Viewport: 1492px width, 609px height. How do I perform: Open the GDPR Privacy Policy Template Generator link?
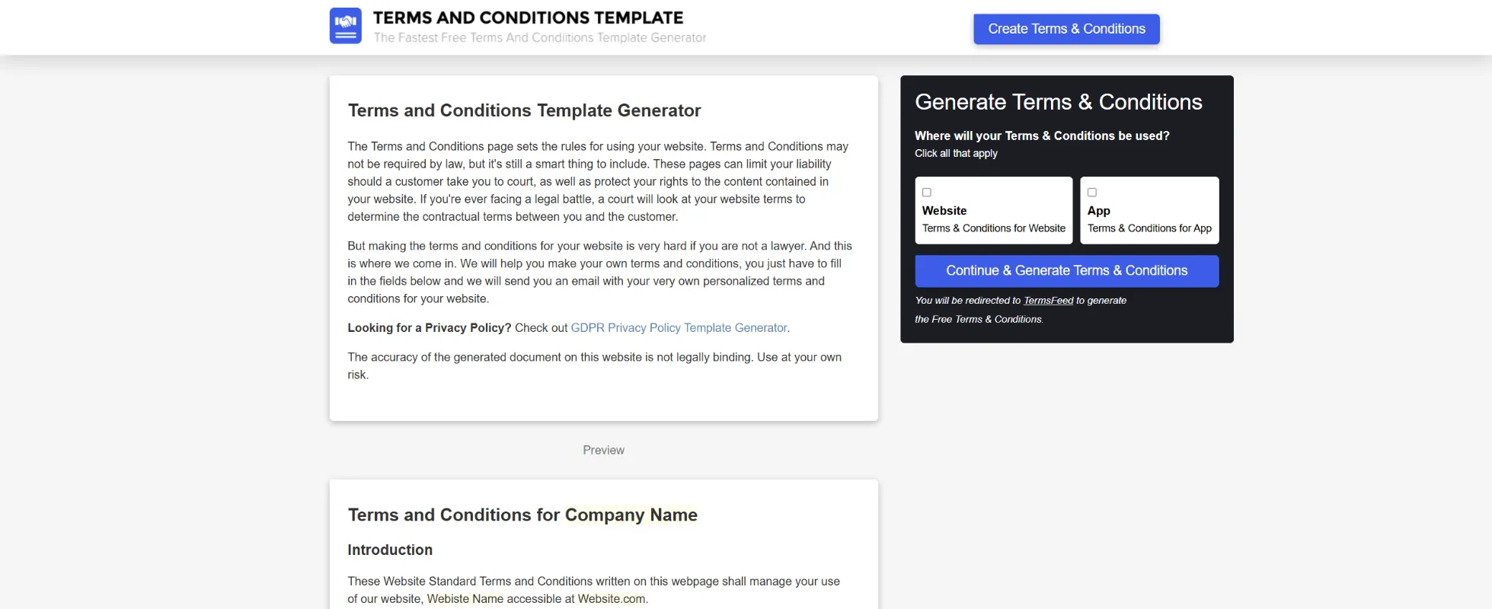pyautogui.click(x=679, y=328)
